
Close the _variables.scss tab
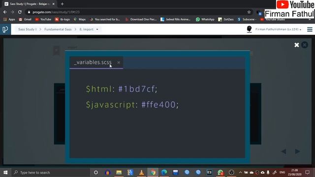[x=119, y=62]
